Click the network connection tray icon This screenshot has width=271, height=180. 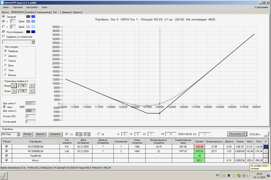[x=244, y=176]
